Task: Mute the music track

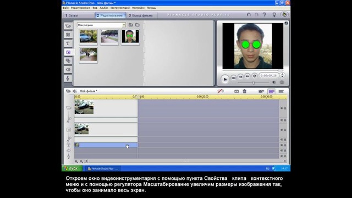Action: (282, 156)
